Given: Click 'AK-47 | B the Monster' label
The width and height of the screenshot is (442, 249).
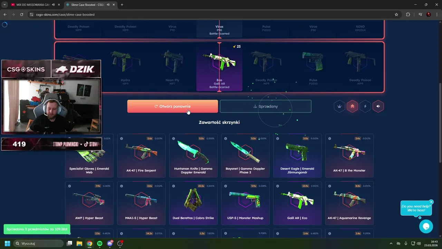Looking at the screenshot, I should [x=349, y=170].
